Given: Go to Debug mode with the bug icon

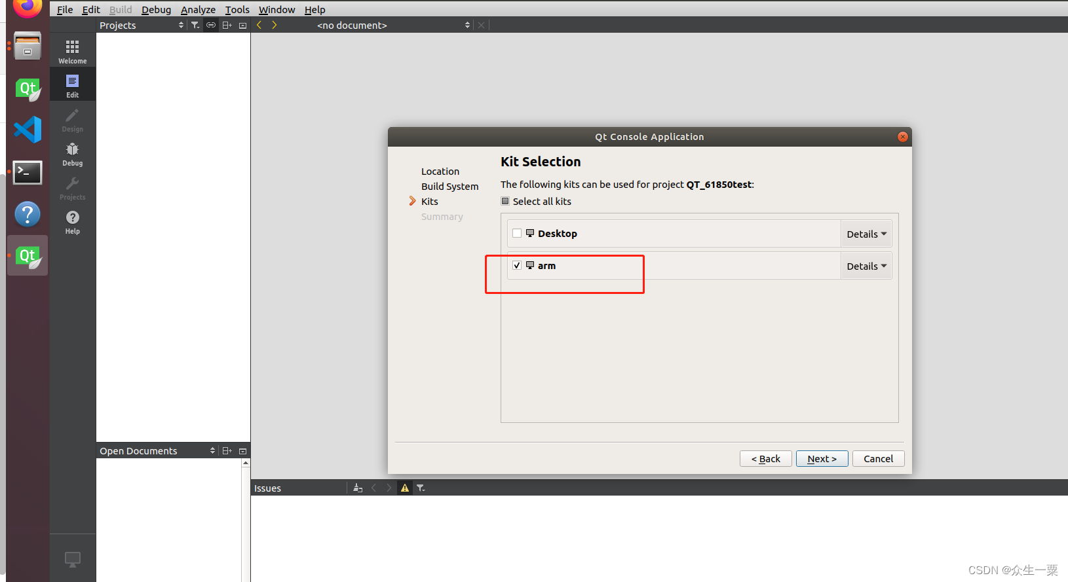Looking at the screenshot, I should (x=72, y=153).
